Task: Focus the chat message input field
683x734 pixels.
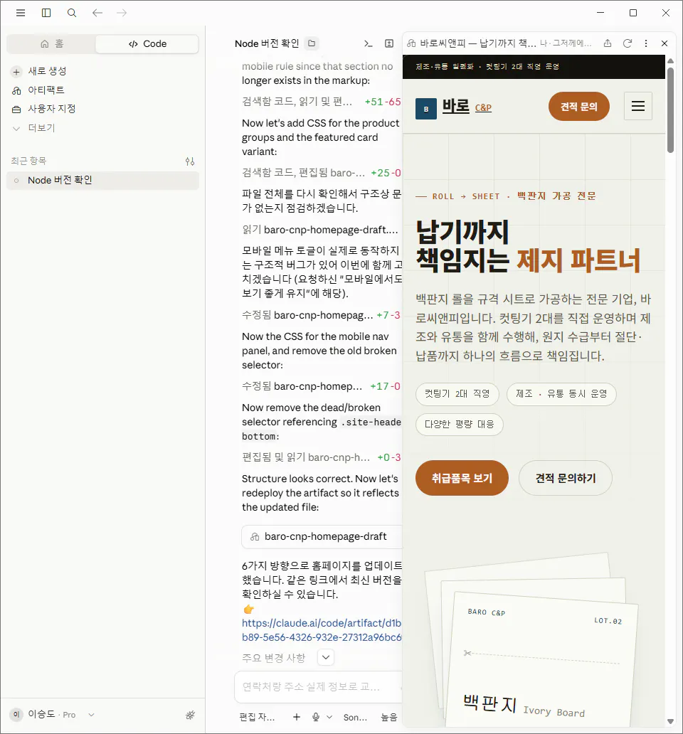Action: click(x=318, y=687)
